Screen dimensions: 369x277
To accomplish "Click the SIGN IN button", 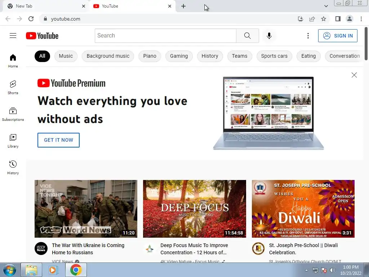I will 338,36.
